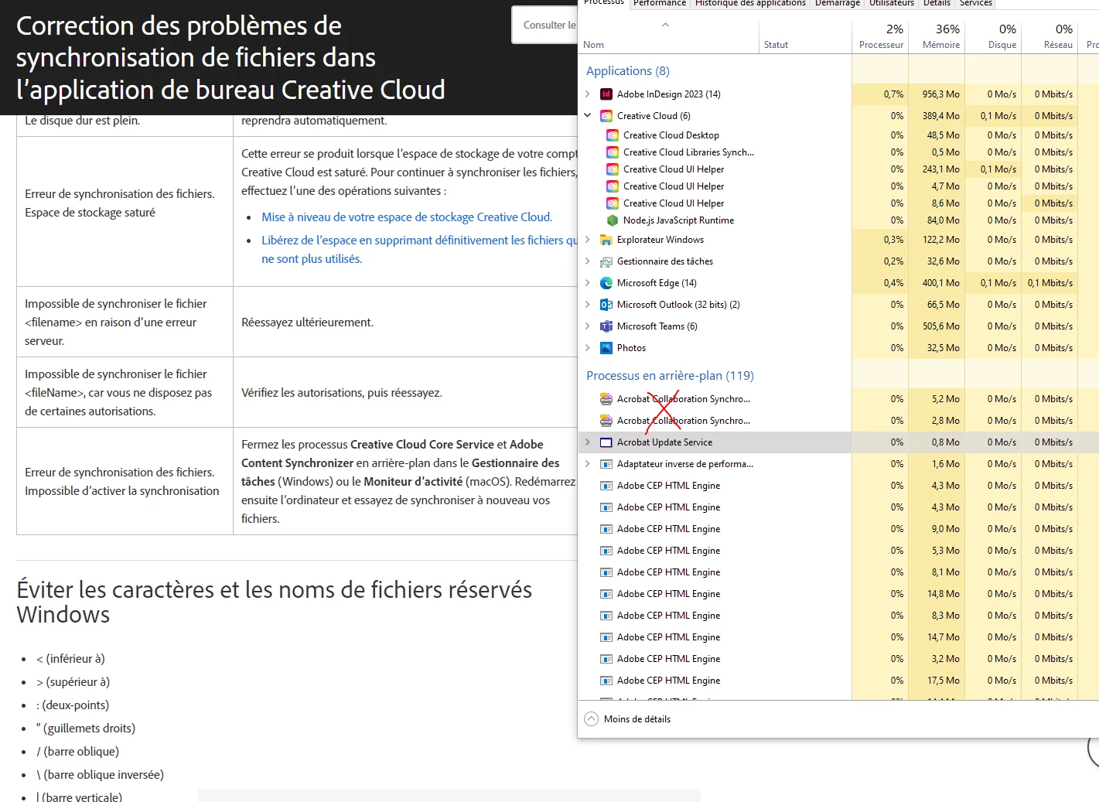Select the second Acrobat Collaboration Synchro row
The image size is (1099, 802).
pyautogui.click(x=838, y=421)
